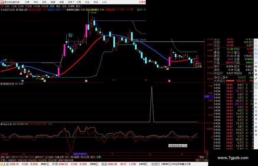Click the sidebar icon below the pencil

pos(256,84)
